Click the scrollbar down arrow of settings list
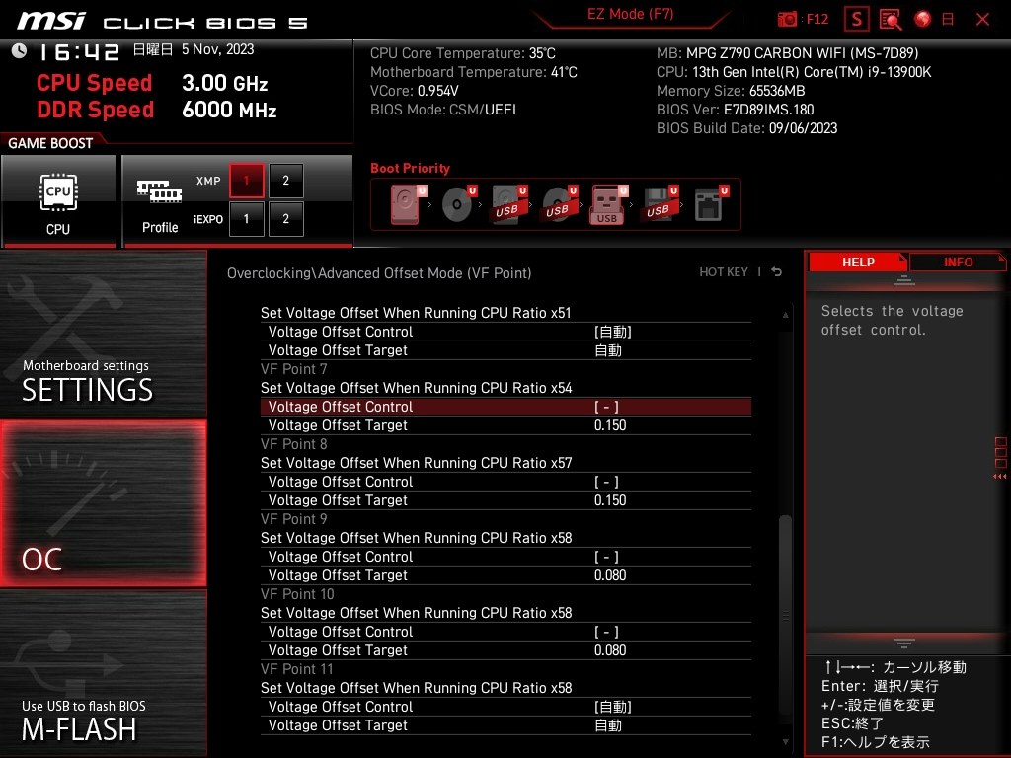 pos(785,742)
